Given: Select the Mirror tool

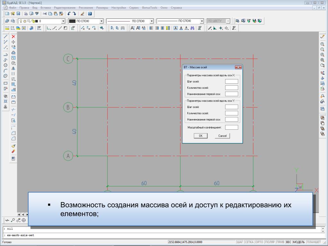Looking at the screenshot, I should coord(13,69).
